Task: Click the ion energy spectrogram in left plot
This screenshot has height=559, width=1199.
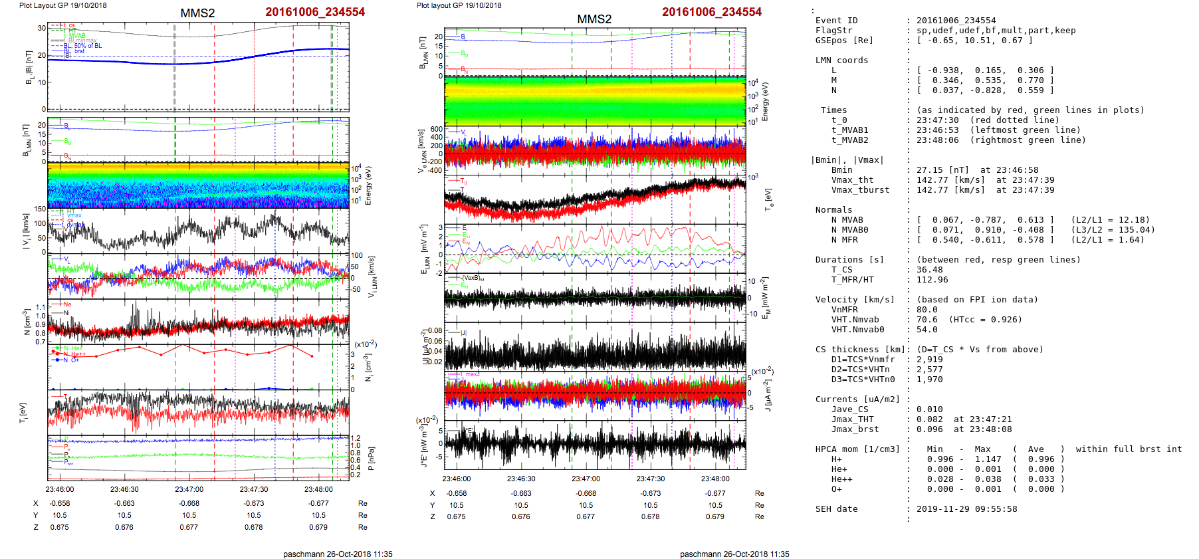Action: [198, 185]
